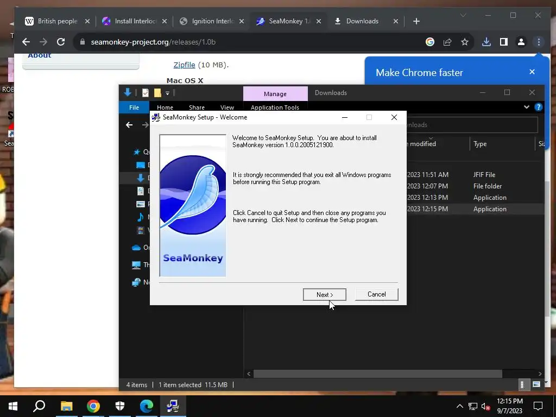Go back in File Explorer

tap(129, 125)
